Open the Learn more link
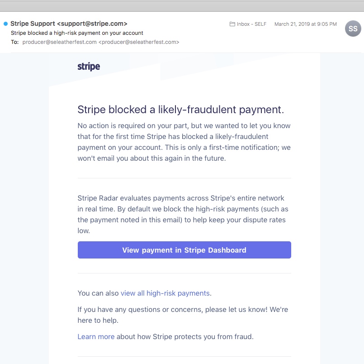The image size is (364, 364). tap(96, 336)
